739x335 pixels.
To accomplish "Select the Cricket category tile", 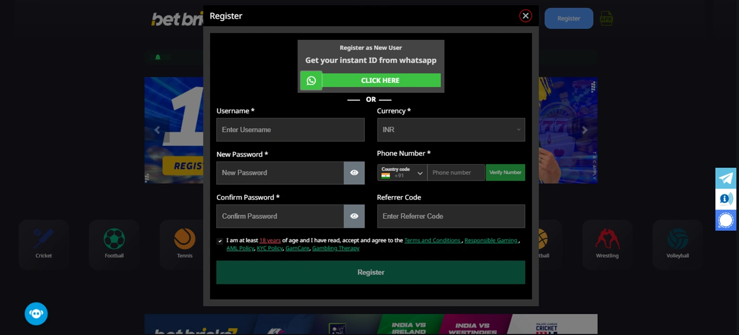I will 44,244.
